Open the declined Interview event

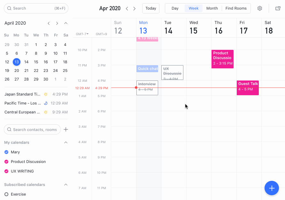(x=147, y=88)
